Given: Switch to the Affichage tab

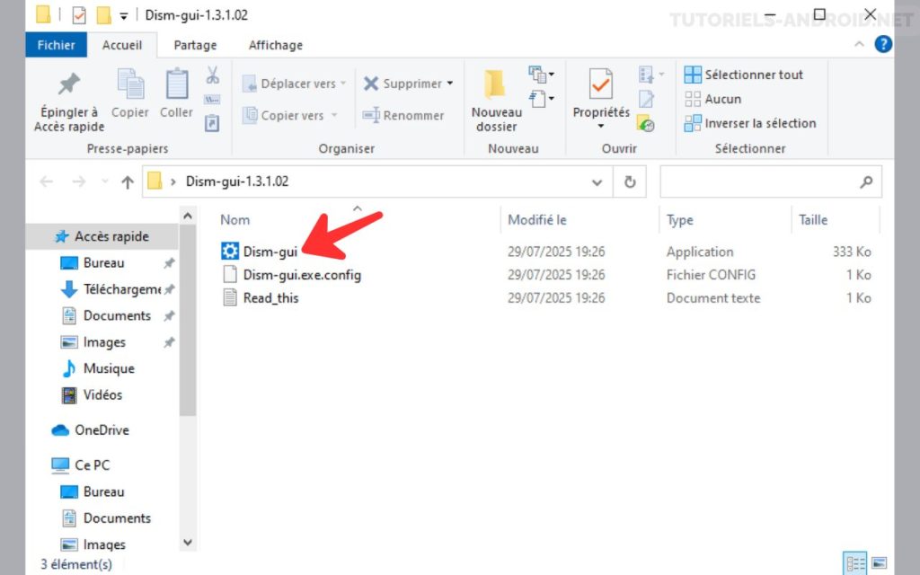Looking at the screenshot, I should coord(276,45).
